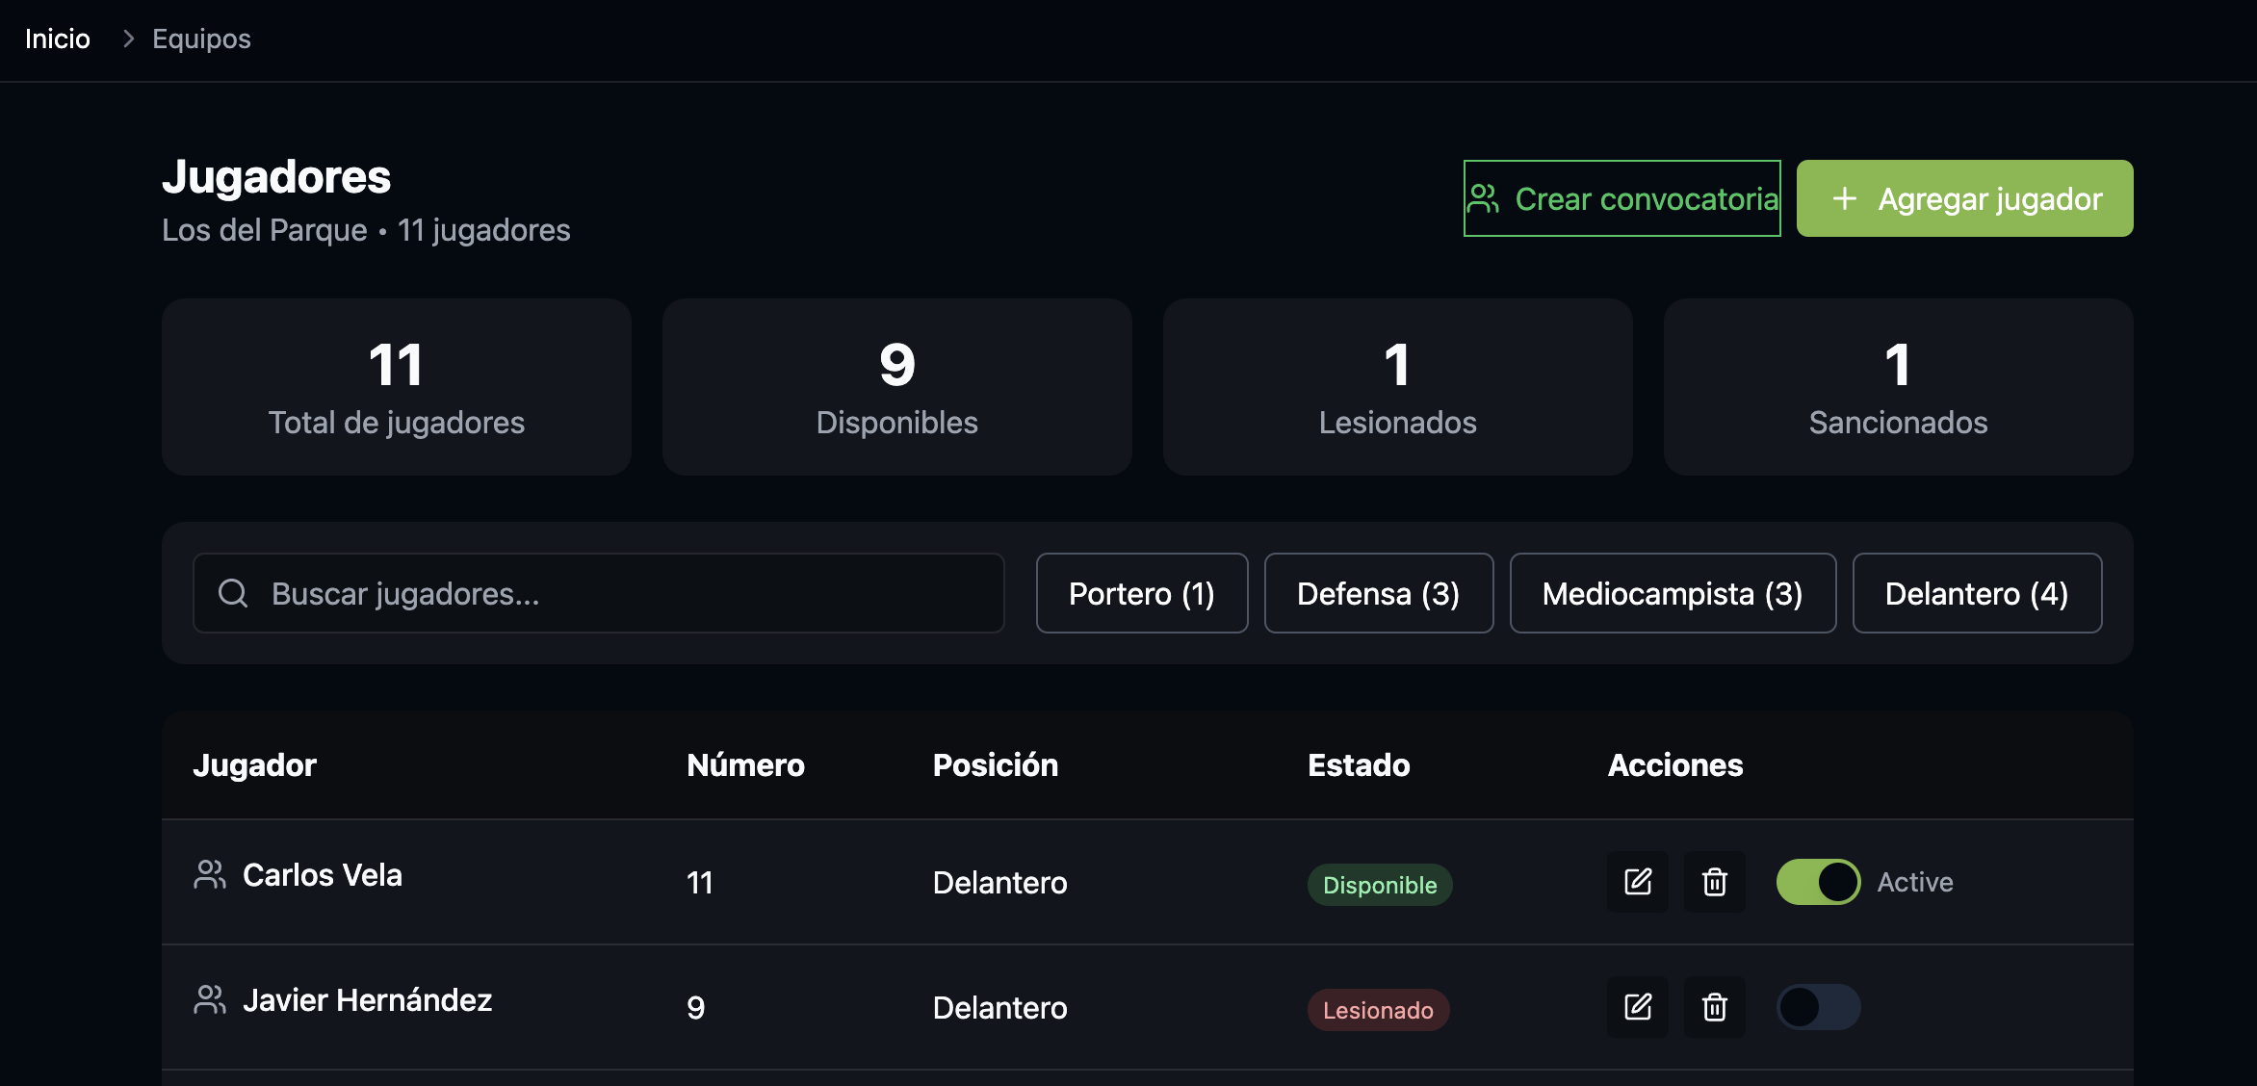Turn off Carlos Vela active toggle
Image resolution: width=2257 pixels, height=1086 pixels.
[x=1818, y=882]
